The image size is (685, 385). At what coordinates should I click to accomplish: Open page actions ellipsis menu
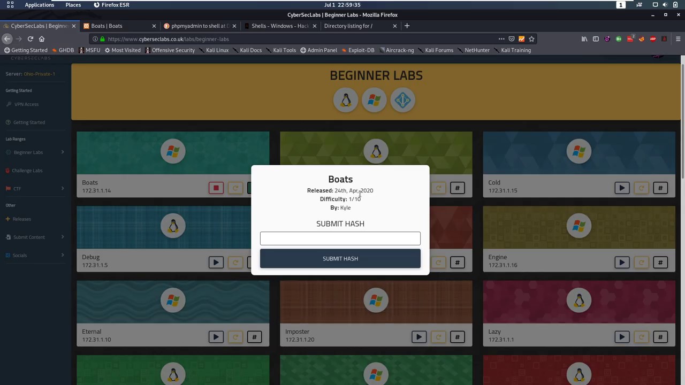click(x=501, y=39)
